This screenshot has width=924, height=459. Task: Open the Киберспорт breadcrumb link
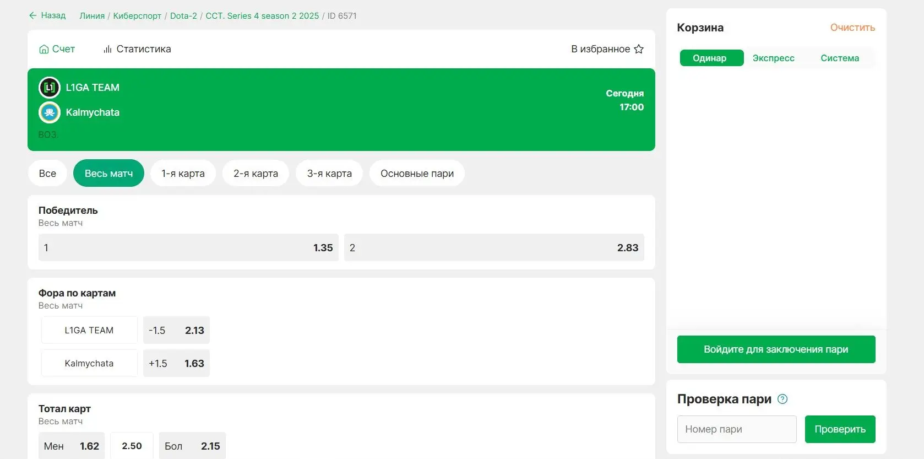click(x=137, y=16)
